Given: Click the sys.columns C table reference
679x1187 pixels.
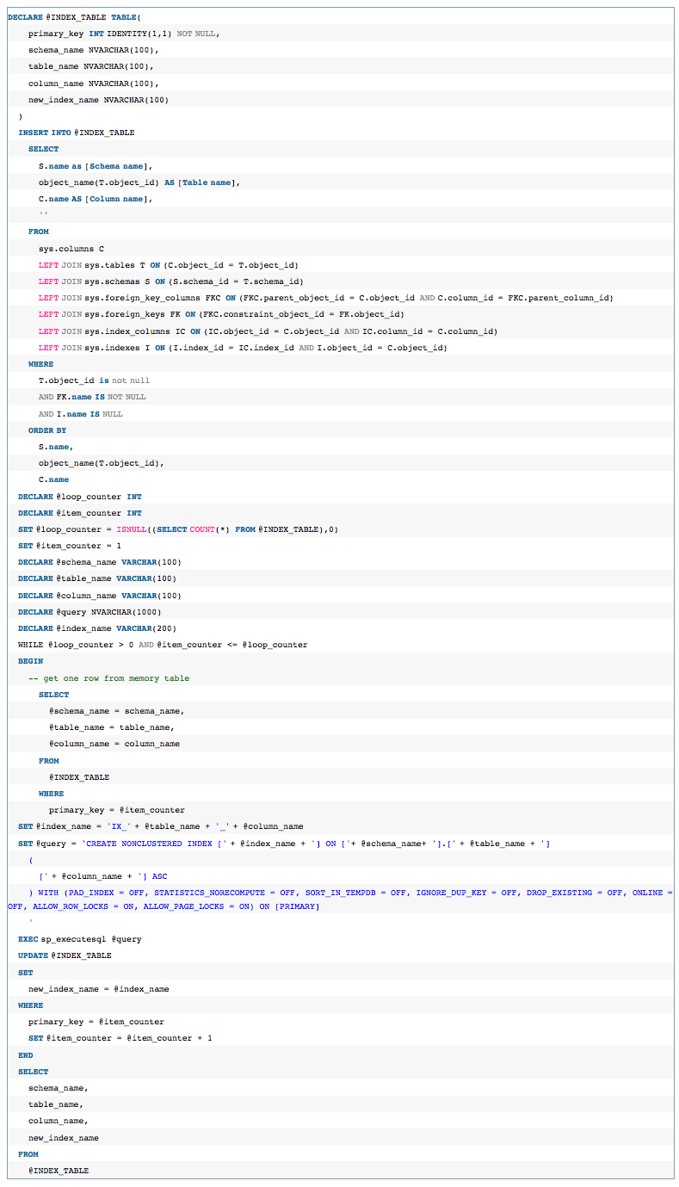Looking at the screenshot, I should click(x=71, y=248).
